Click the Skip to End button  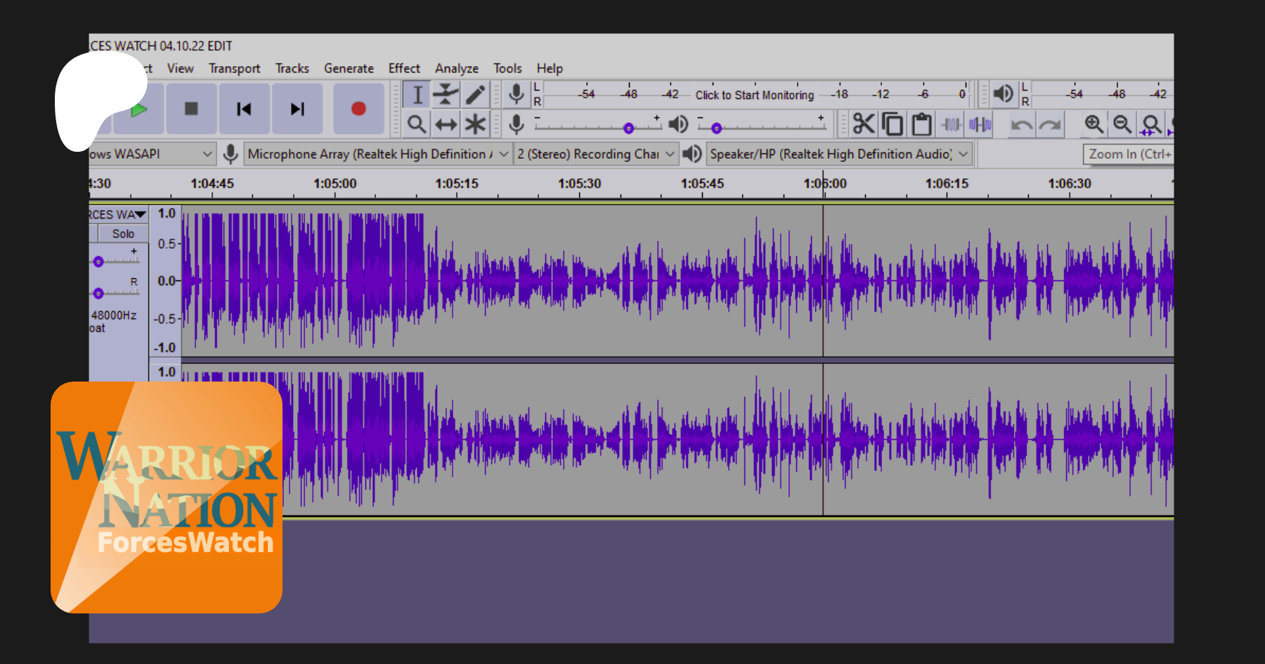[297, 109]
